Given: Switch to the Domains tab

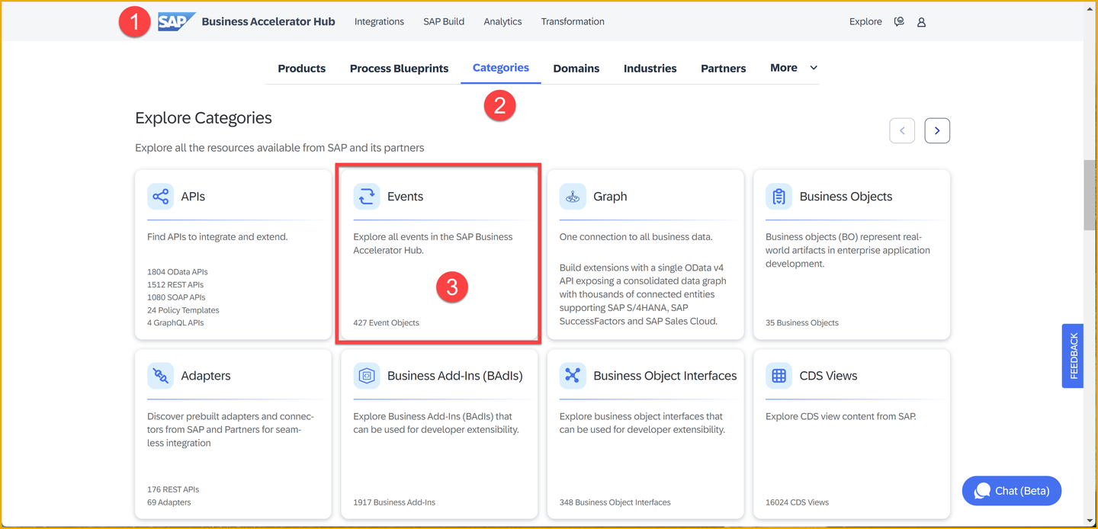Looking at the screenshot, I should click(576, 69).
